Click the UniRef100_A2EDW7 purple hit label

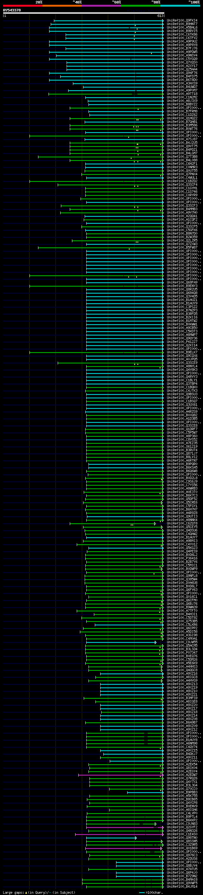[x=182, y=775]
